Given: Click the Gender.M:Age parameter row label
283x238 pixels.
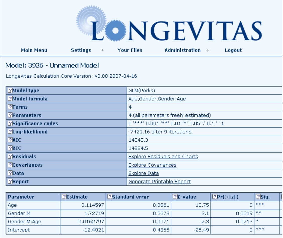Looking at the screenshot, I should pos(24,222).
